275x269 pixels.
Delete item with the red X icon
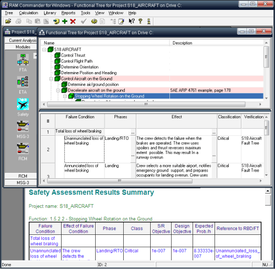click(73, 21)
